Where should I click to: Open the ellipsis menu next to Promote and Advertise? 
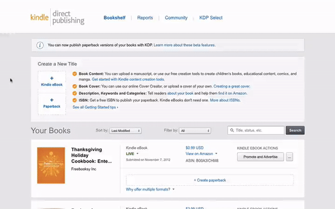tap(289, 157)
